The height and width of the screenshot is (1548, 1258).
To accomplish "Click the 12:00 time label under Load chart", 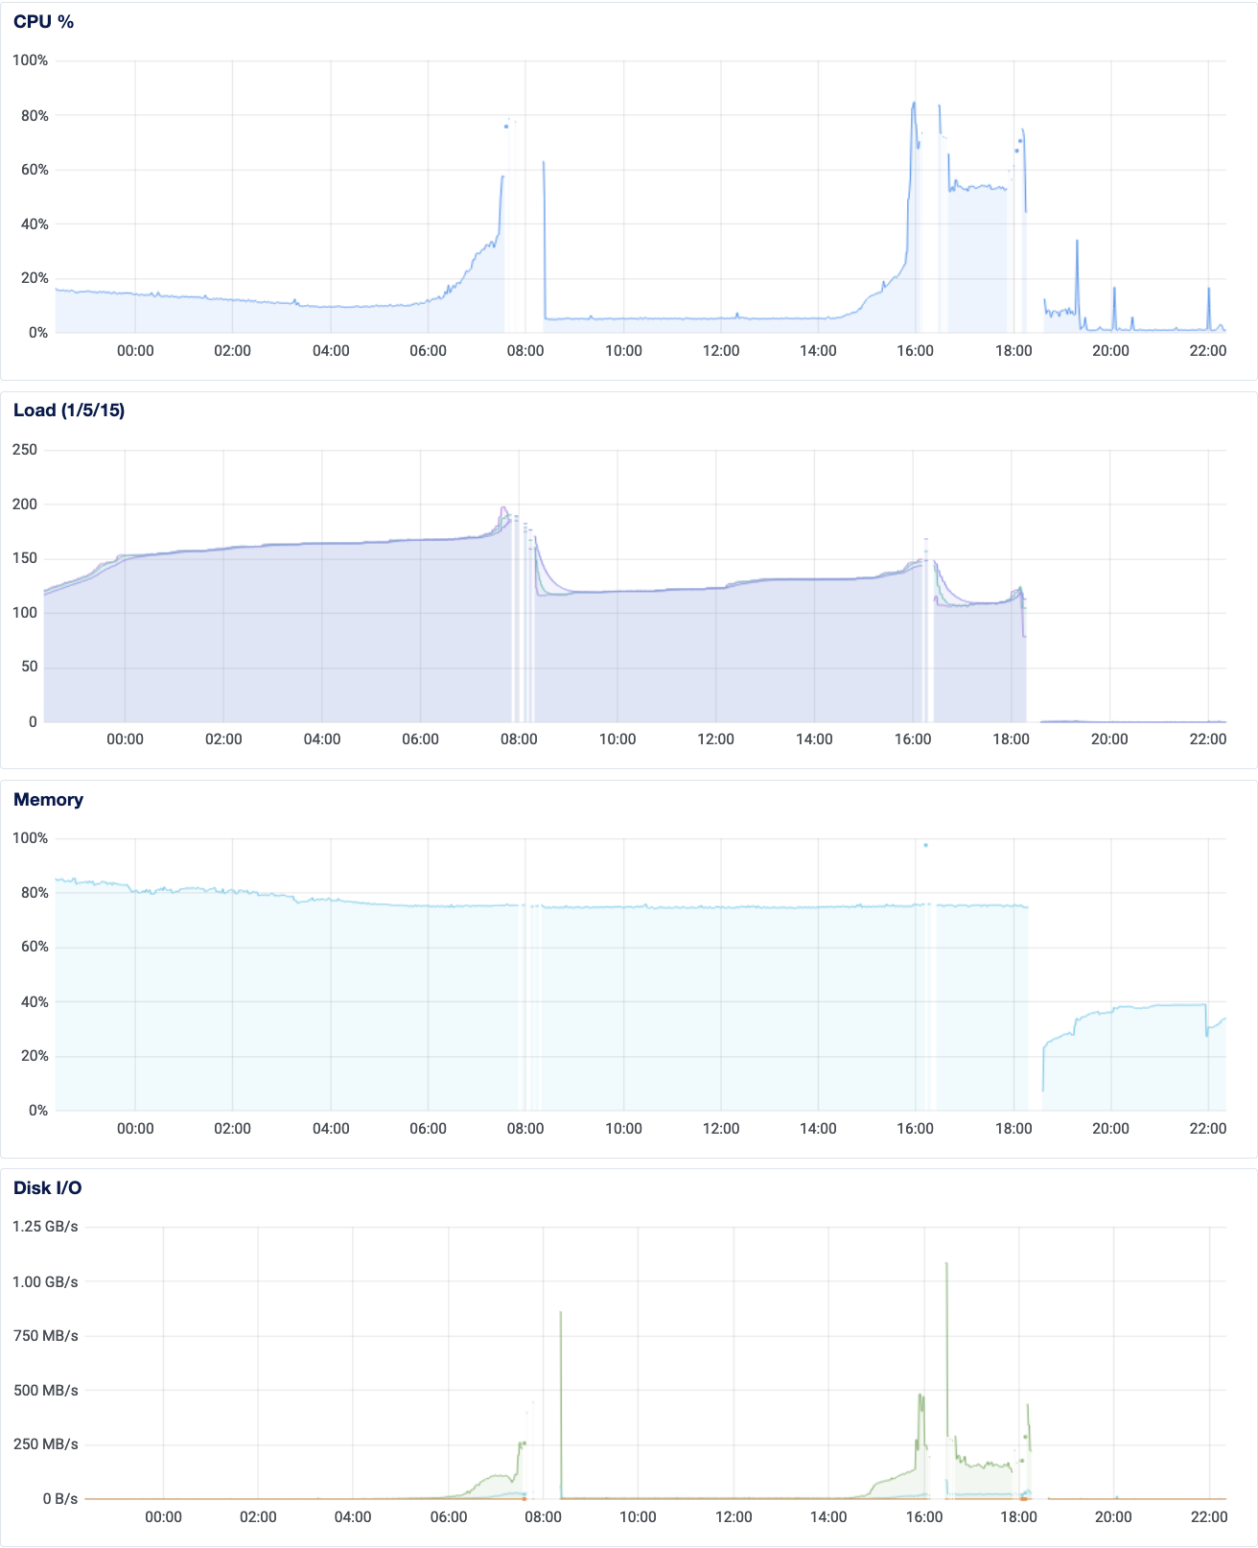I will 716,739.
